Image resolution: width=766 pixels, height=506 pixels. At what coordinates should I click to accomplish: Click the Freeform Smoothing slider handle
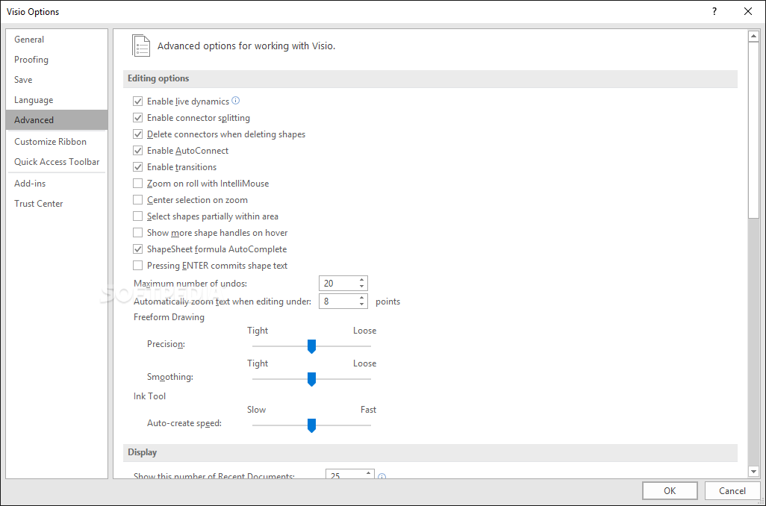311,379
